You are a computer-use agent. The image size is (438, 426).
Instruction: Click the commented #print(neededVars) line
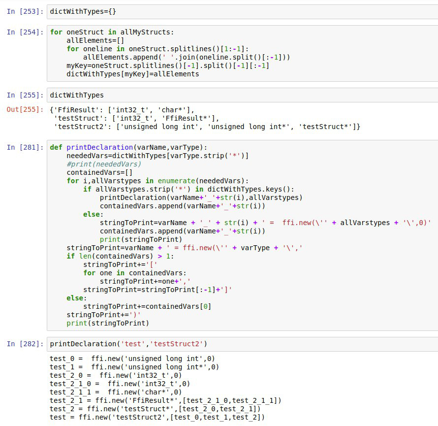point(104,164)
